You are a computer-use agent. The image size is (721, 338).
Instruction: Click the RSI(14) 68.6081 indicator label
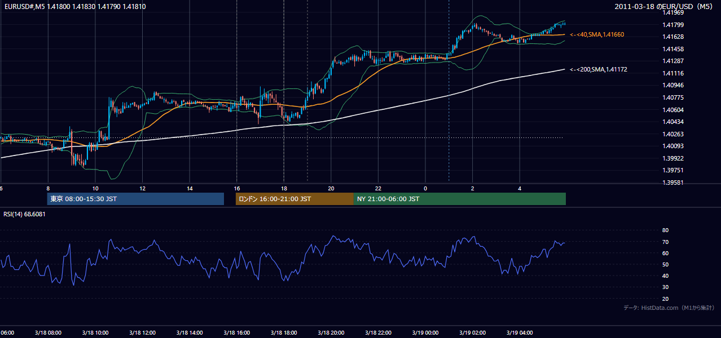[24, 214]
